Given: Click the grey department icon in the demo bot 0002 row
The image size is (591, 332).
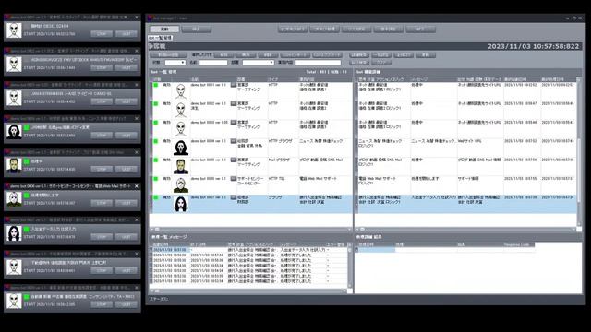Looking at the screenshot, I should [x=234, y=103].
